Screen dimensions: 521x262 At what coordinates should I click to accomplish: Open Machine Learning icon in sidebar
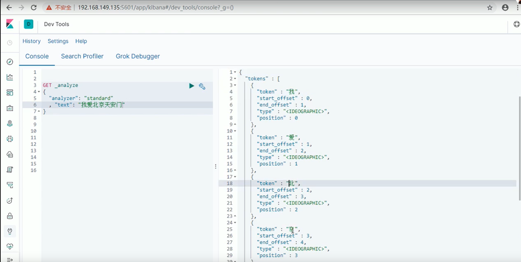click(10, 139)
